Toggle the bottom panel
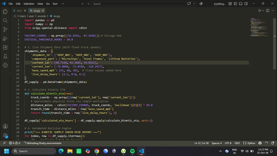277x156 pixels. pyautogui.click(x=241, y=4)
